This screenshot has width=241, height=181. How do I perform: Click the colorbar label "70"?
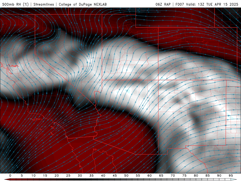pyautogui.click(x=173, y=176)
